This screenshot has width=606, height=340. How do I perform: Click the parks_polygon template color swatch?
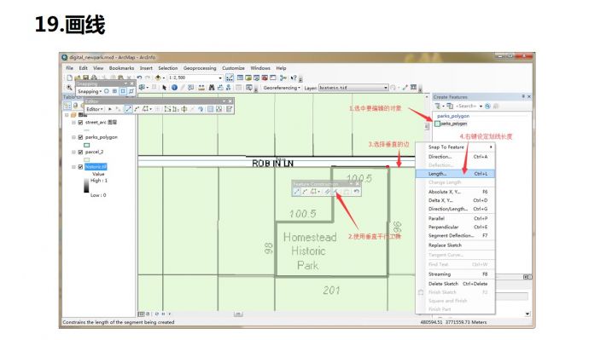point(437,124)
